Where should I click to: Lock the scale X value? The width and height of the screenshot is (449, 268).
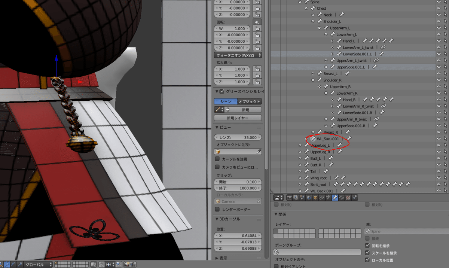257,69
